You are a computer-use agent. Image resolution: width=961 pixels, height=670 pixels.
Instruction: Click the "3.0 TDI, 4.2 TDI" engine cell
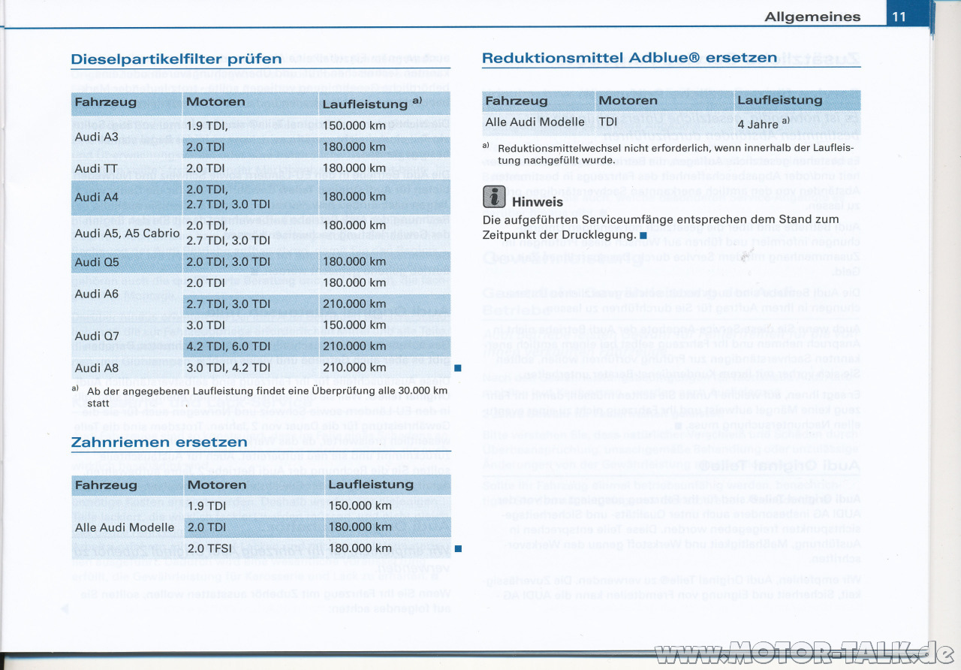tap(228, 367)
